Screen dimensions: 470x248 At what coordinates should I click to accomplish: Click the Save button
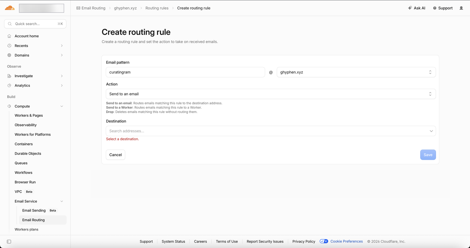(428, 155)
